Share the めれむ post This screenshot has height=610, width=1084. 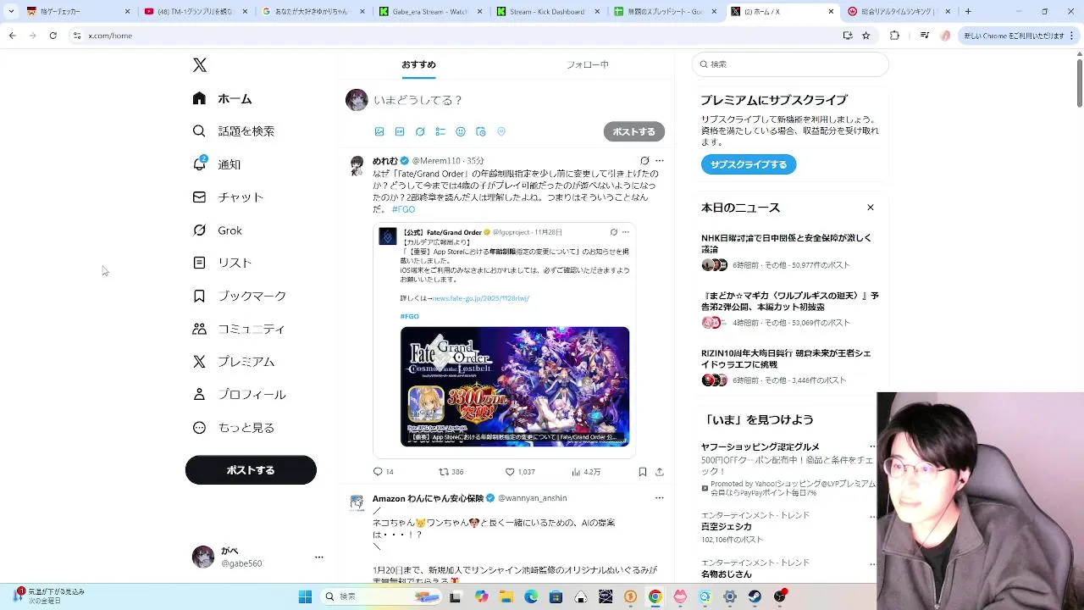(x=660, y=472)
